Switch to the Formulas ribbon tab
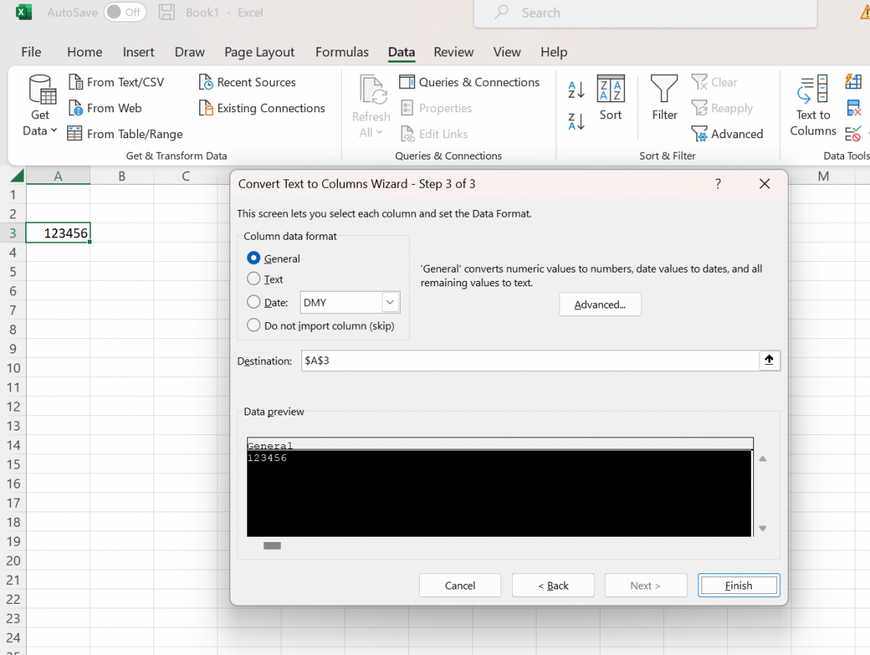 [x=342, y=52]
